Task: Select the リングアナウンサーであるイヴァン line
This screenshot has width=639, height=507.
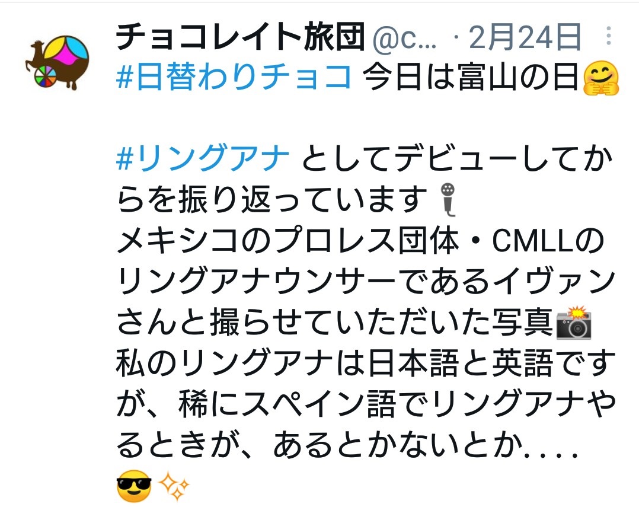Action: pyautogui.click(x=366, y=281)
